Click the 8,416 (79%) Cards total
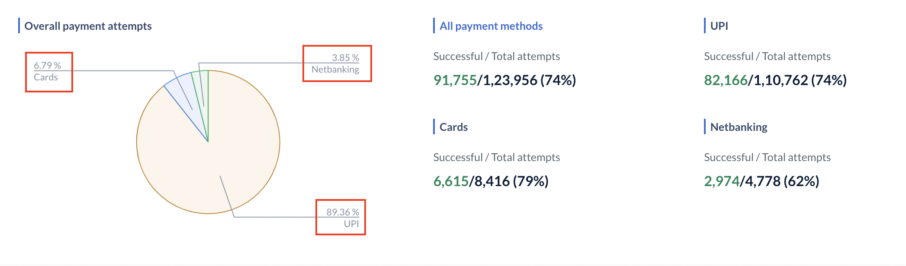The width and height of the screenshot is (906, 266). pos(511,181)
